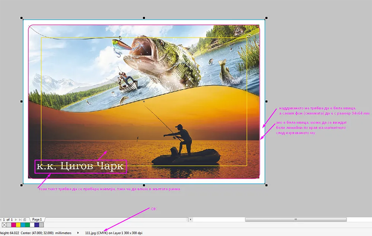Image resolution: width=372 pixels, height=236 pixels.
Task: Apply the no-color X swatch
Action: click(4, 225)
